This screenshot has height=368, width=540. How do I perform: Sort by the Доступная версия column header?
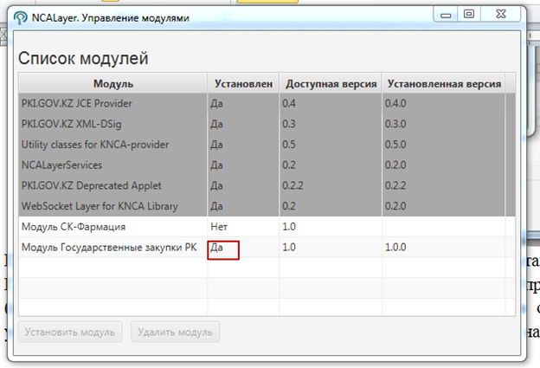(x=331, y=83)
